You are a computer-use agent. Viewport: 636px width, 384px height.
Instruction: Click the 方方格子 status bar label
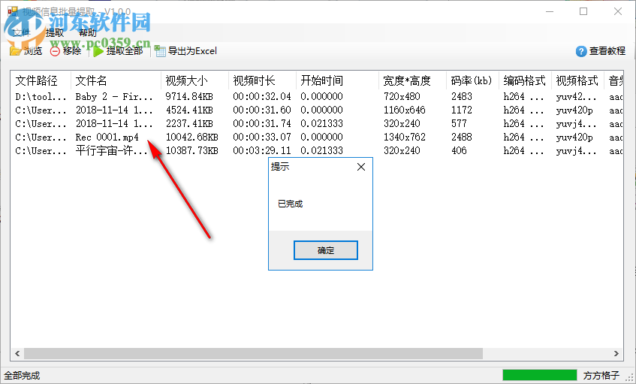[x=601, y=376]
